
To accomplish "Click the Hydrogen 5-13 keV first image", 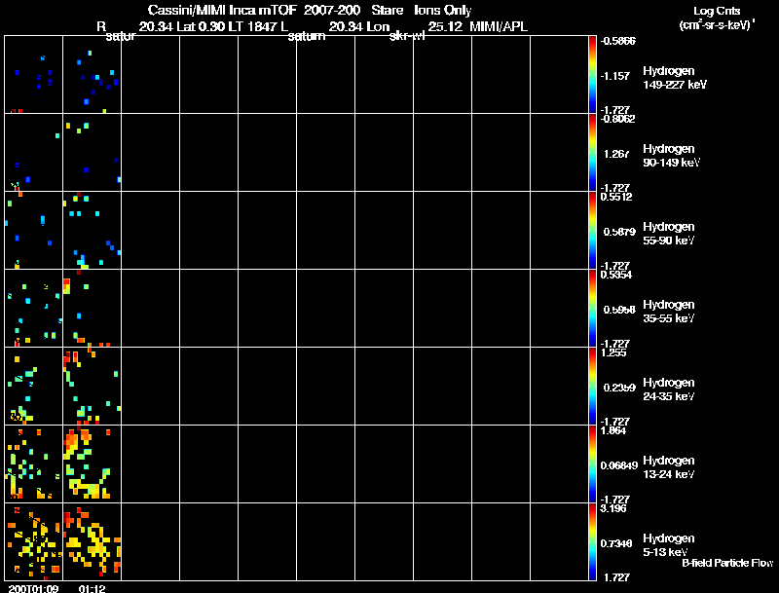I will tap(34, 541).
